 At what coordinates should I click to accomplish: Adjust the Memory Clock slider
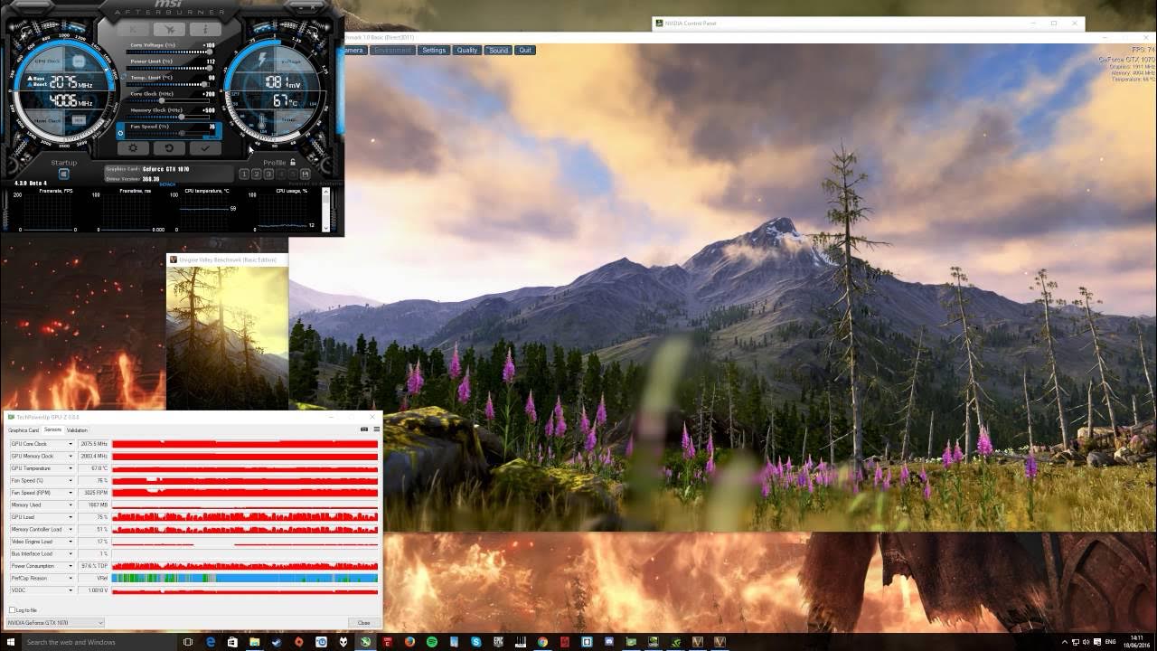pyautogui.click(x=169, y=117)
